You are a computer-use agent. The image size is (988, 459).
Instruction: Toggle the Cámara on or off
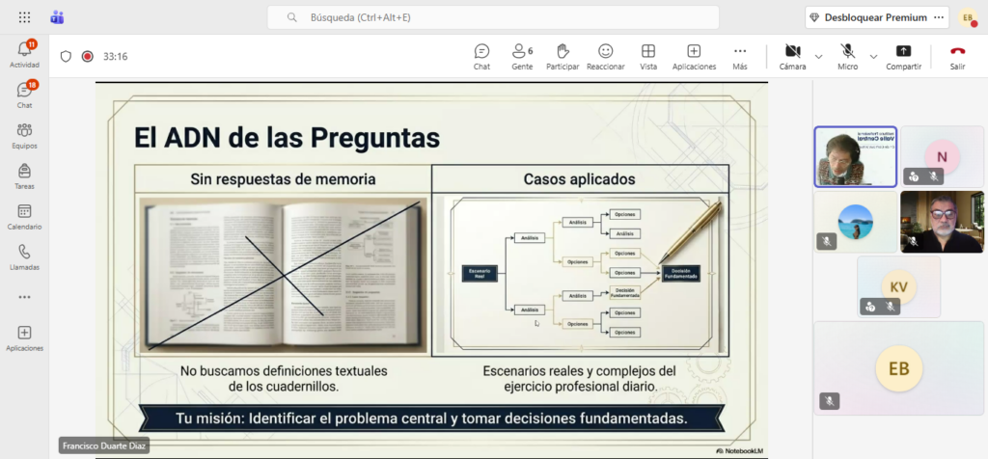point(792,56)
